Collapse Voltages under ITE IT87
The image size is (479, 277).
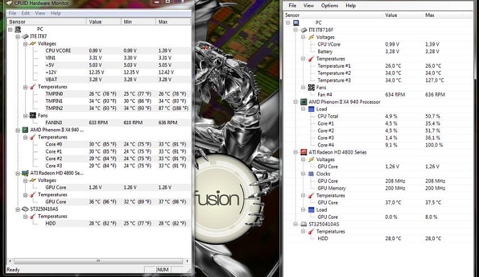pos(25,44)
